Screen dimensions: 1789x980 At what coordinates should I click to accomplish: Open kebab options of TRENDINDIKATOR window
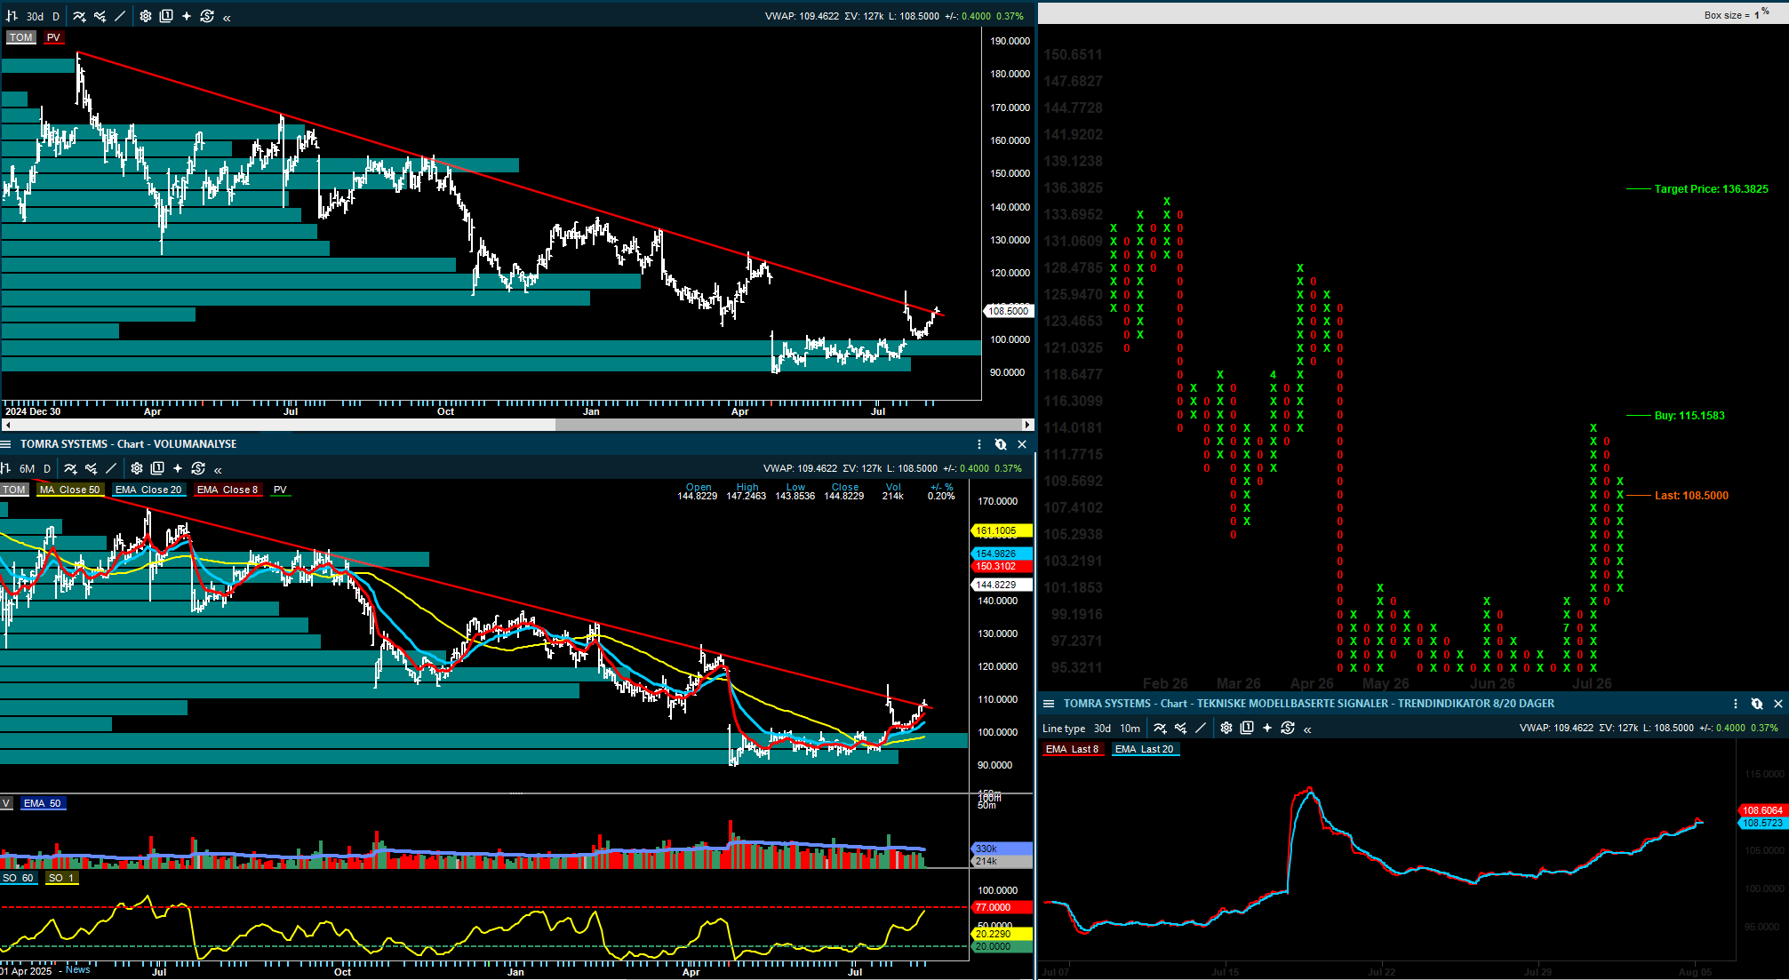point(1736,704)
